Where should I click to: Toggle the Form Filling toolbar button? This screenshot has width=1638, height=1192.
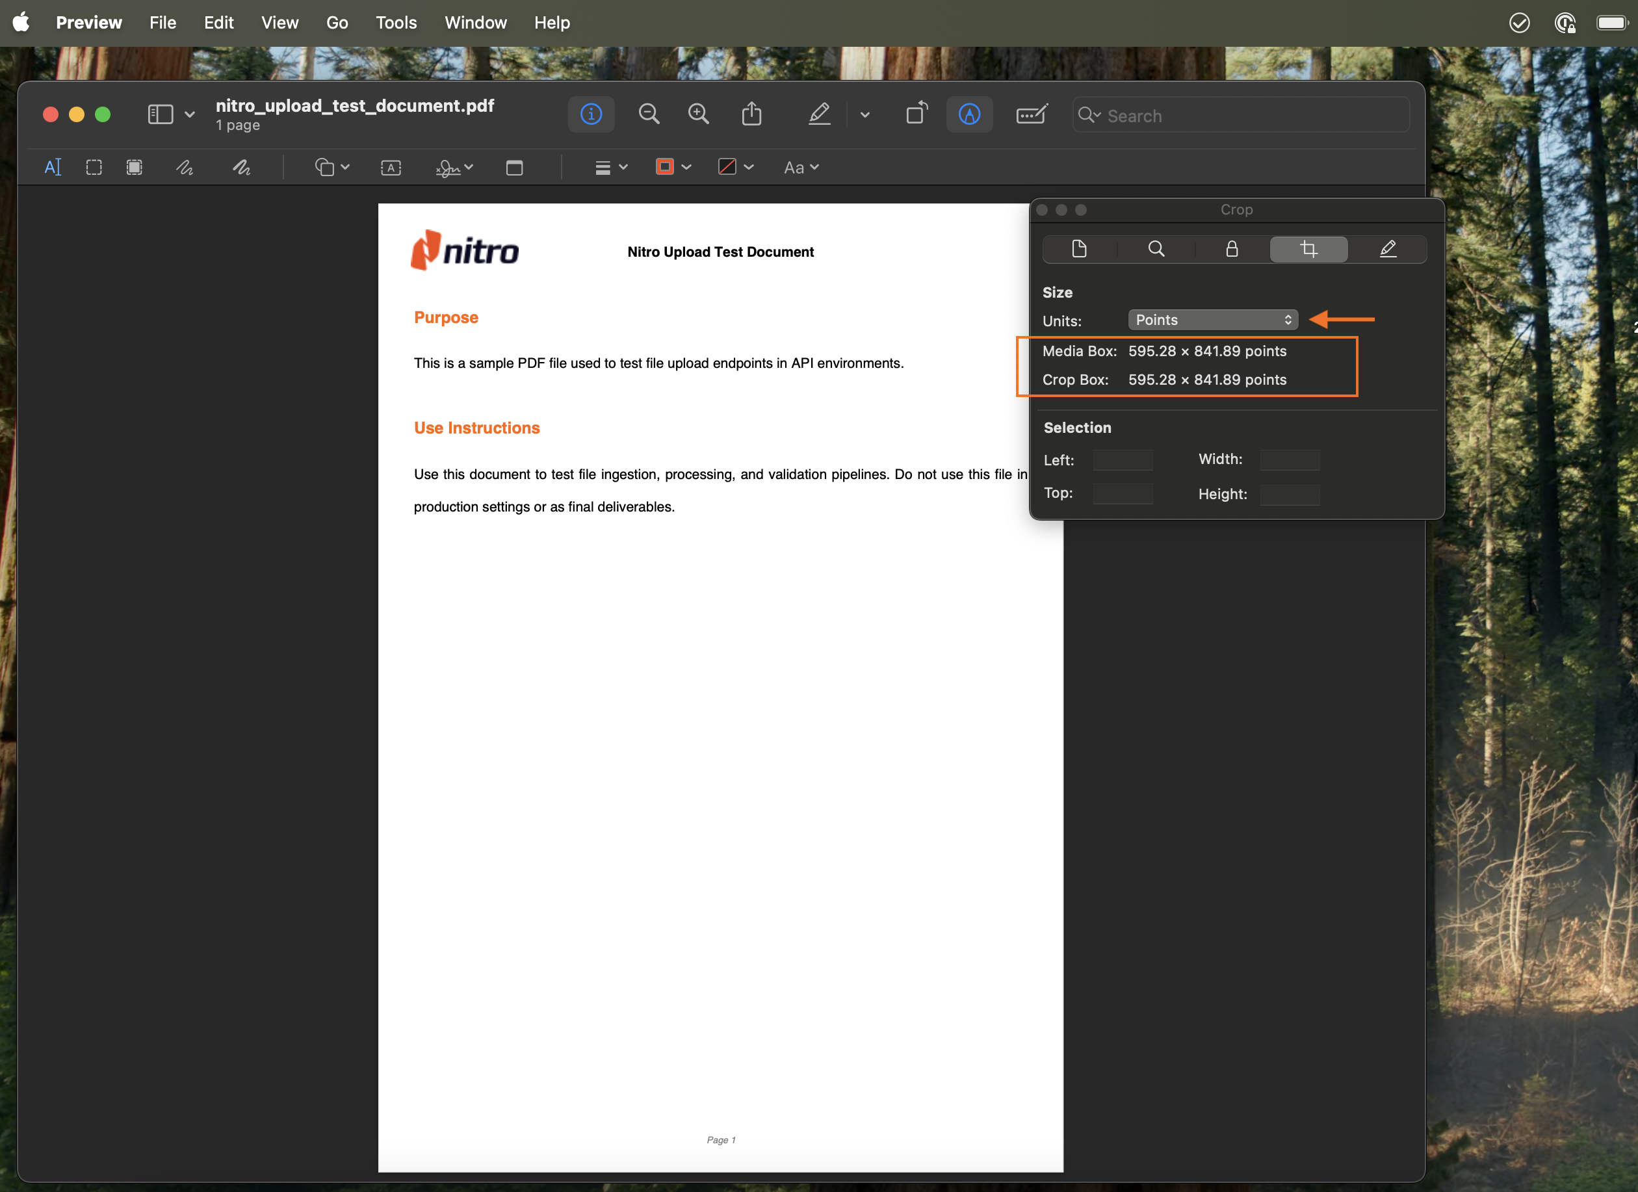(x=1032, y=114)
